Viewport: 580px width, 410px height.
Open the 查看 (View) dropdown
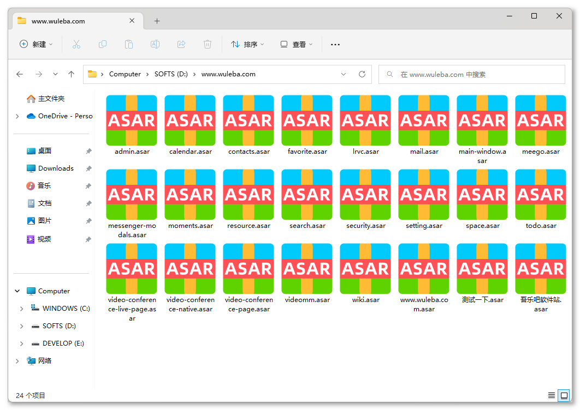coord(297,44)
